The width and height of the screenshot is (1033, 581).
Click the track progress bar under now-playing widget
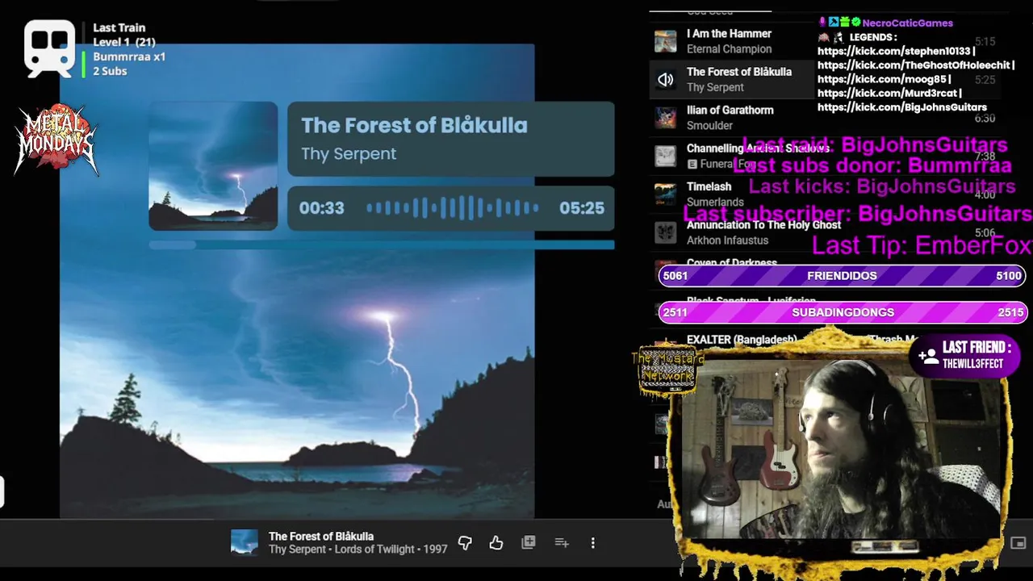click(382, 245)
